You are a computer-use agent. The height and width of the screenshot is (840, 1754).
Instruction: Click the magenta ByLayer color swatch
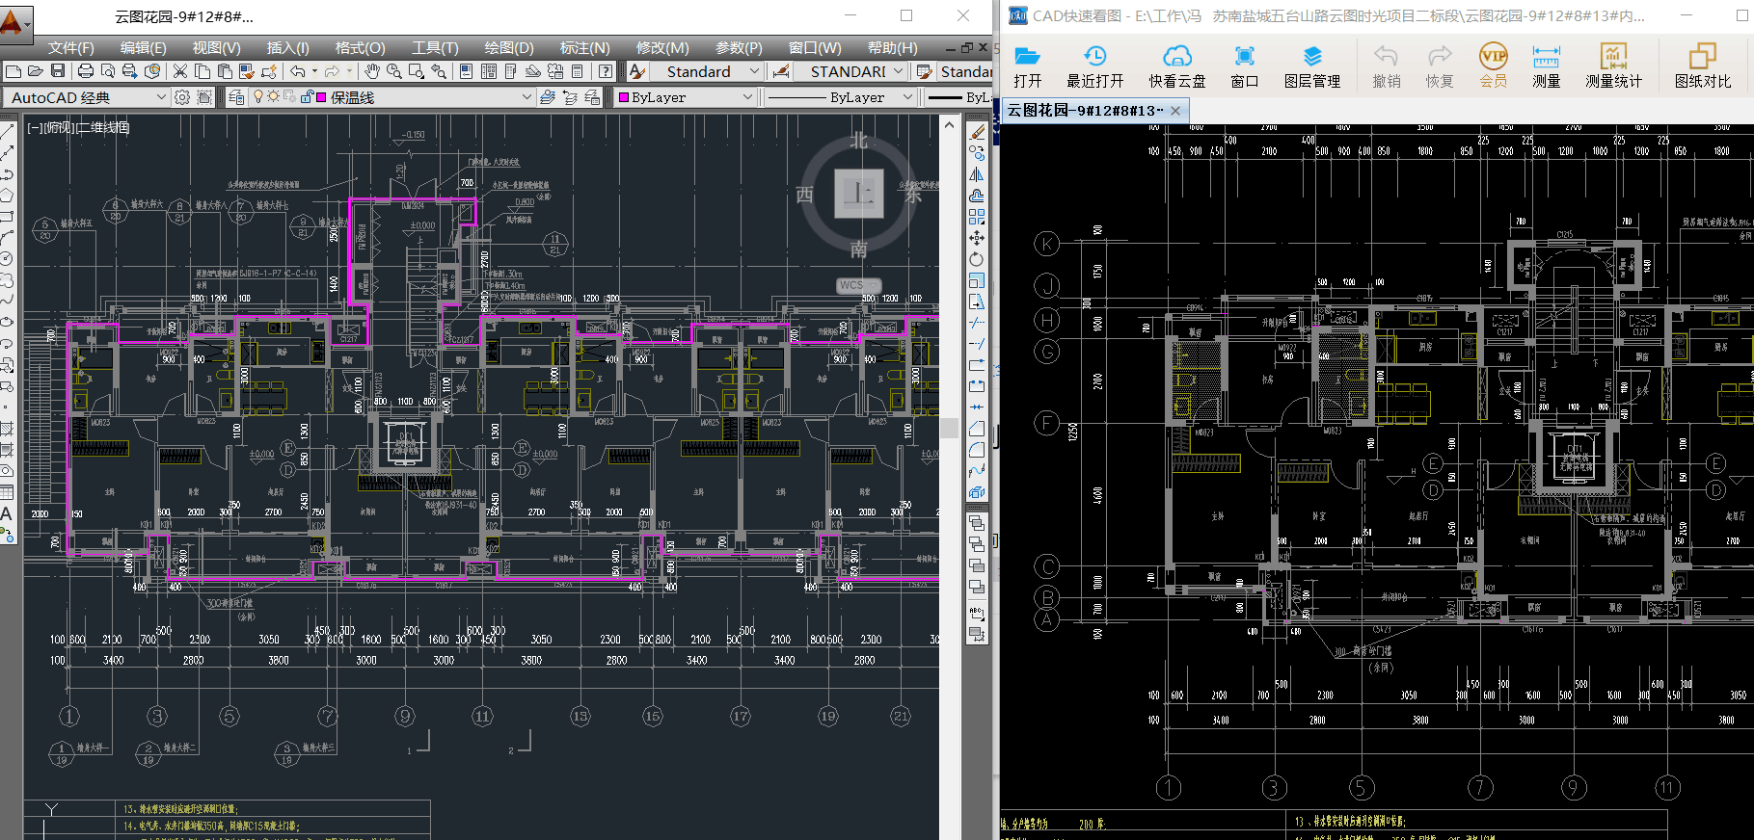624,97
